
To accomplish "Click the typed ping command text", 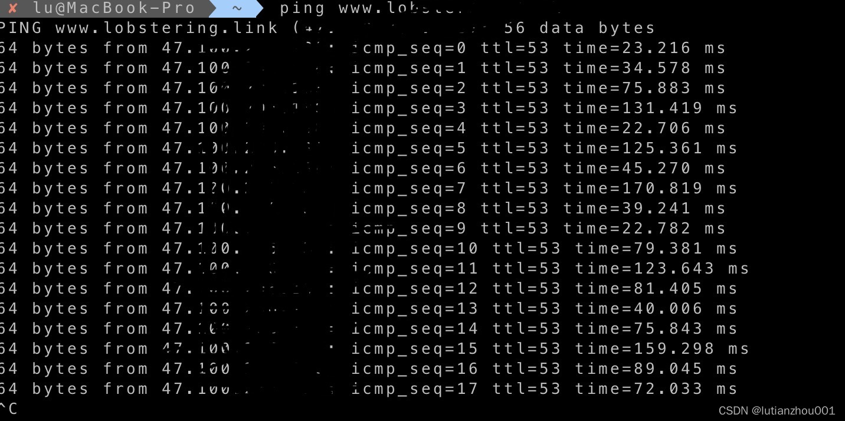I will [413, 8].
